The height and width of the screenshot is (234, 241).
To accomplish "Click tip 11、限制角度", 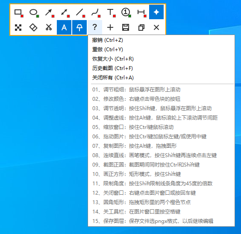I will click(161, 183).
